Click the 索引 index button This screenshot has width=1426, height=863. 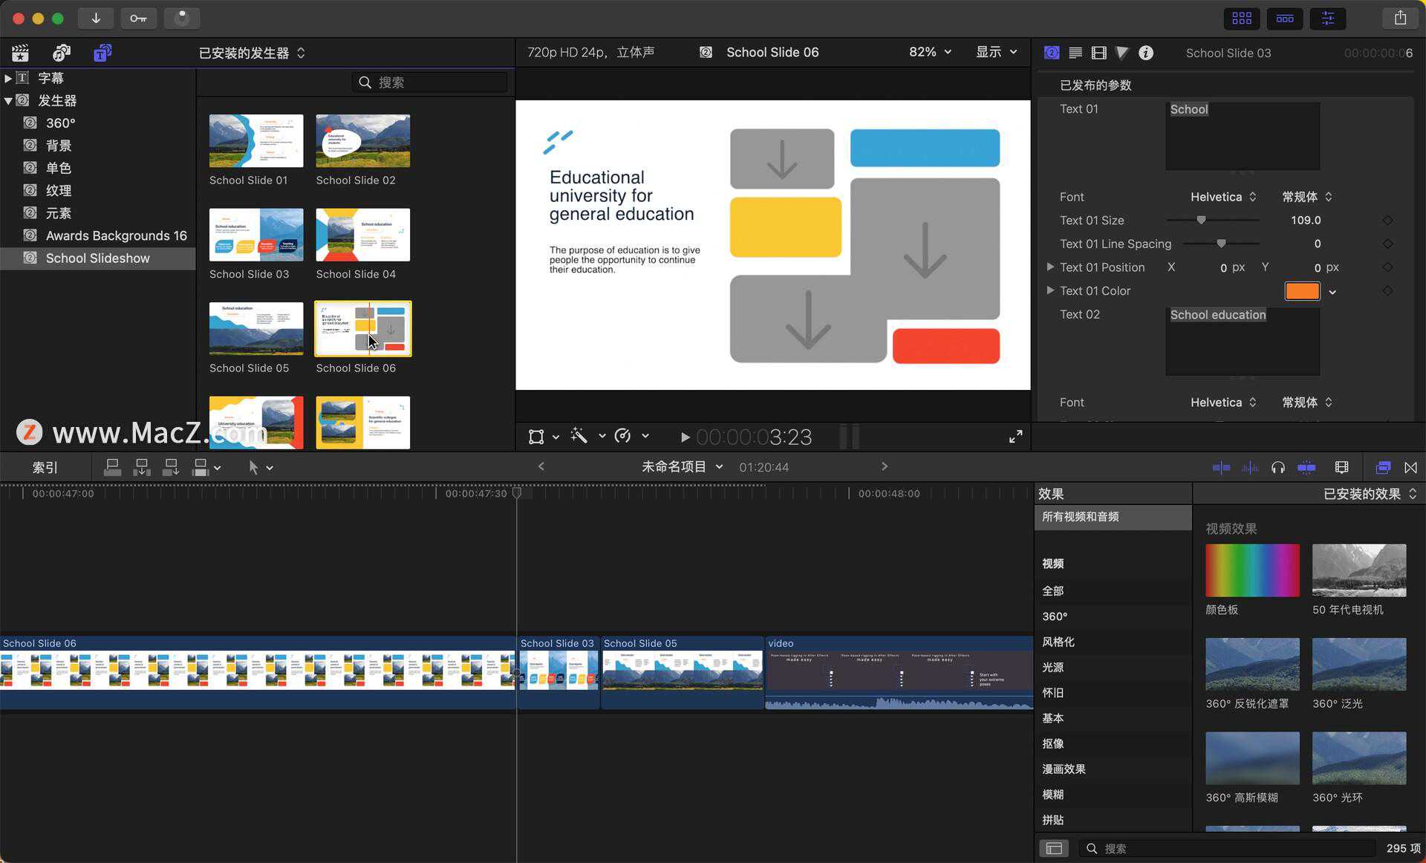pyautogui.click(x=45, y=467)
